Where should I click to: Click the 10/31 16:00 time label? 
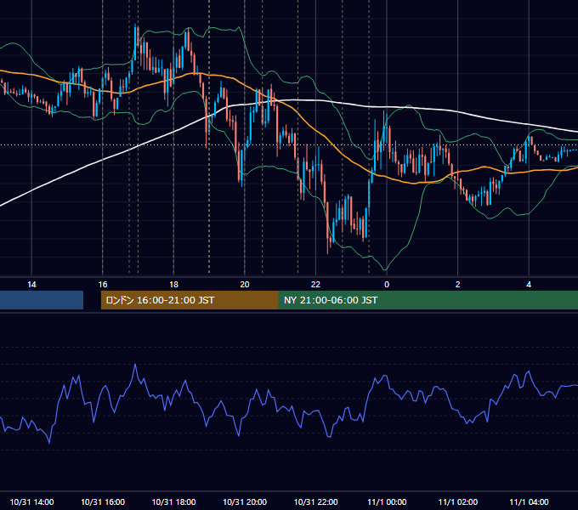pyautogui.click(x=103, y=501)
